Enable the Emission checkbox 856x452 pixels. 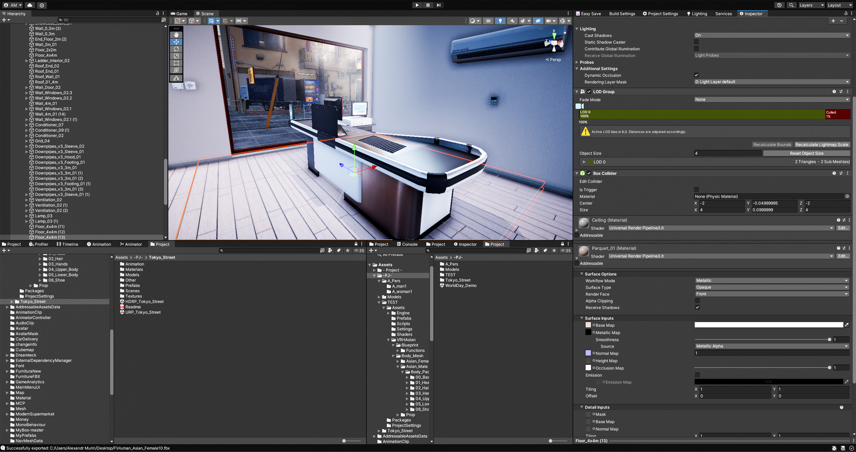(697, 375)
